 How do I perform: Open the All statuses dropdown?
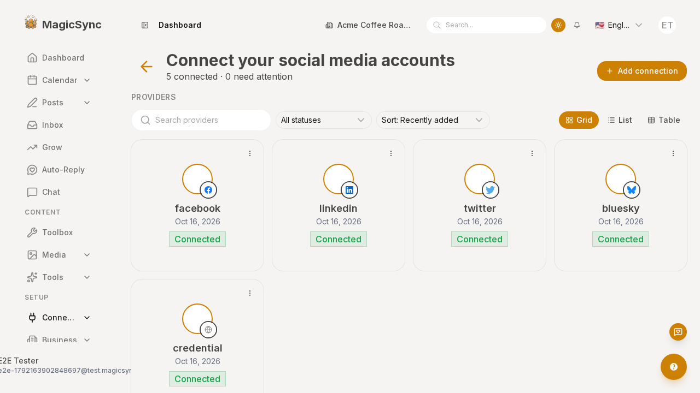click(324, 120)
